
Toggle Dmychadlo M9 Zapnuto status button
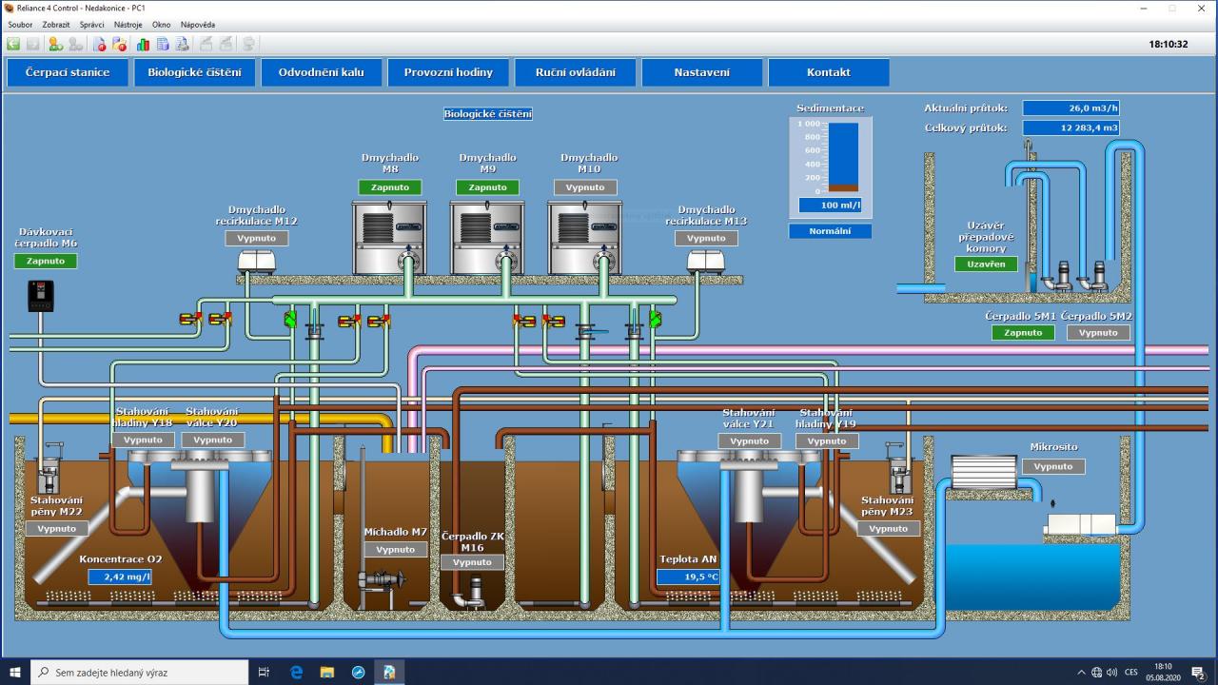(487, 187)
